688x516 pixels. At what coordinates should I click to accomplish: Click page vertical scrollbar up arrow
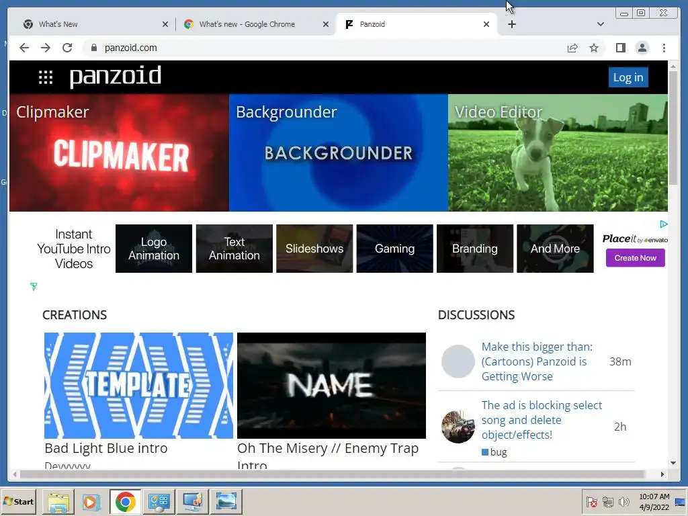(673, 67)
